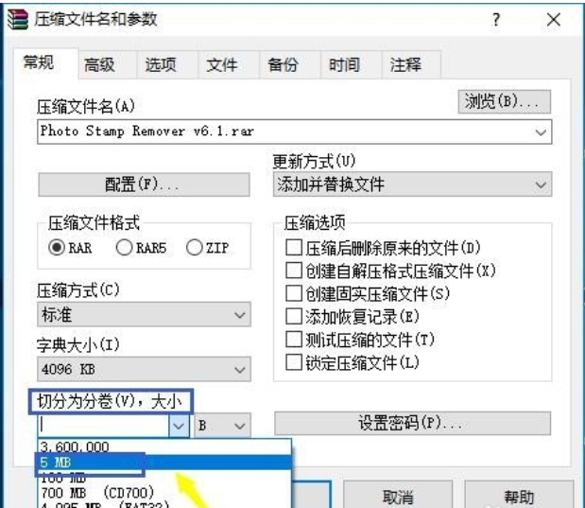Click the question mark help icon
This screenshot has width=585, height=508.
(x=496, y=20)
